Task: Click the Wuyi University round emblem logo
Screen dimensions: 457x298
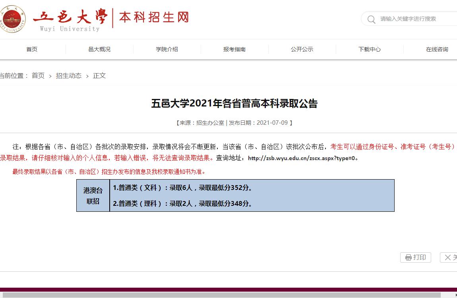Action: [x=12, y=19]
